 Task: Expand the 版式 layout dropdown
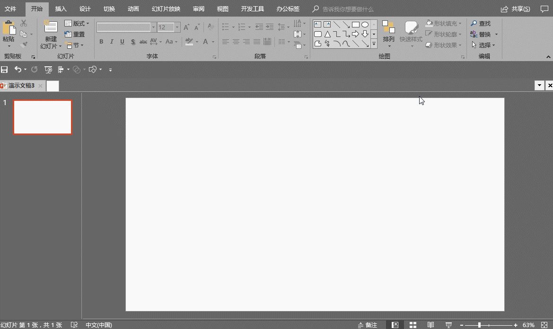88,24
